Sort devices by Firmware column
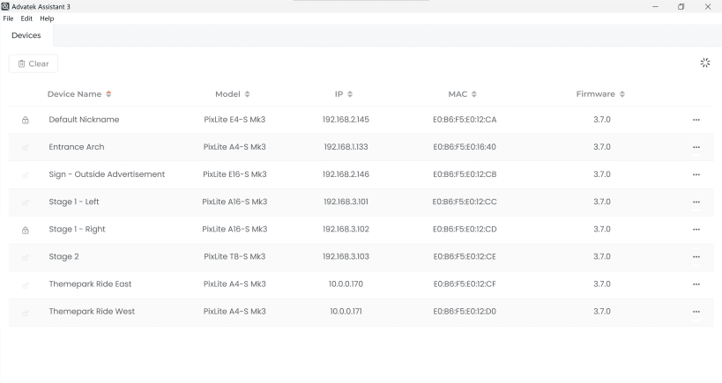Image resolution: width=722 pixels, height=383 pixels. point(600,94)
